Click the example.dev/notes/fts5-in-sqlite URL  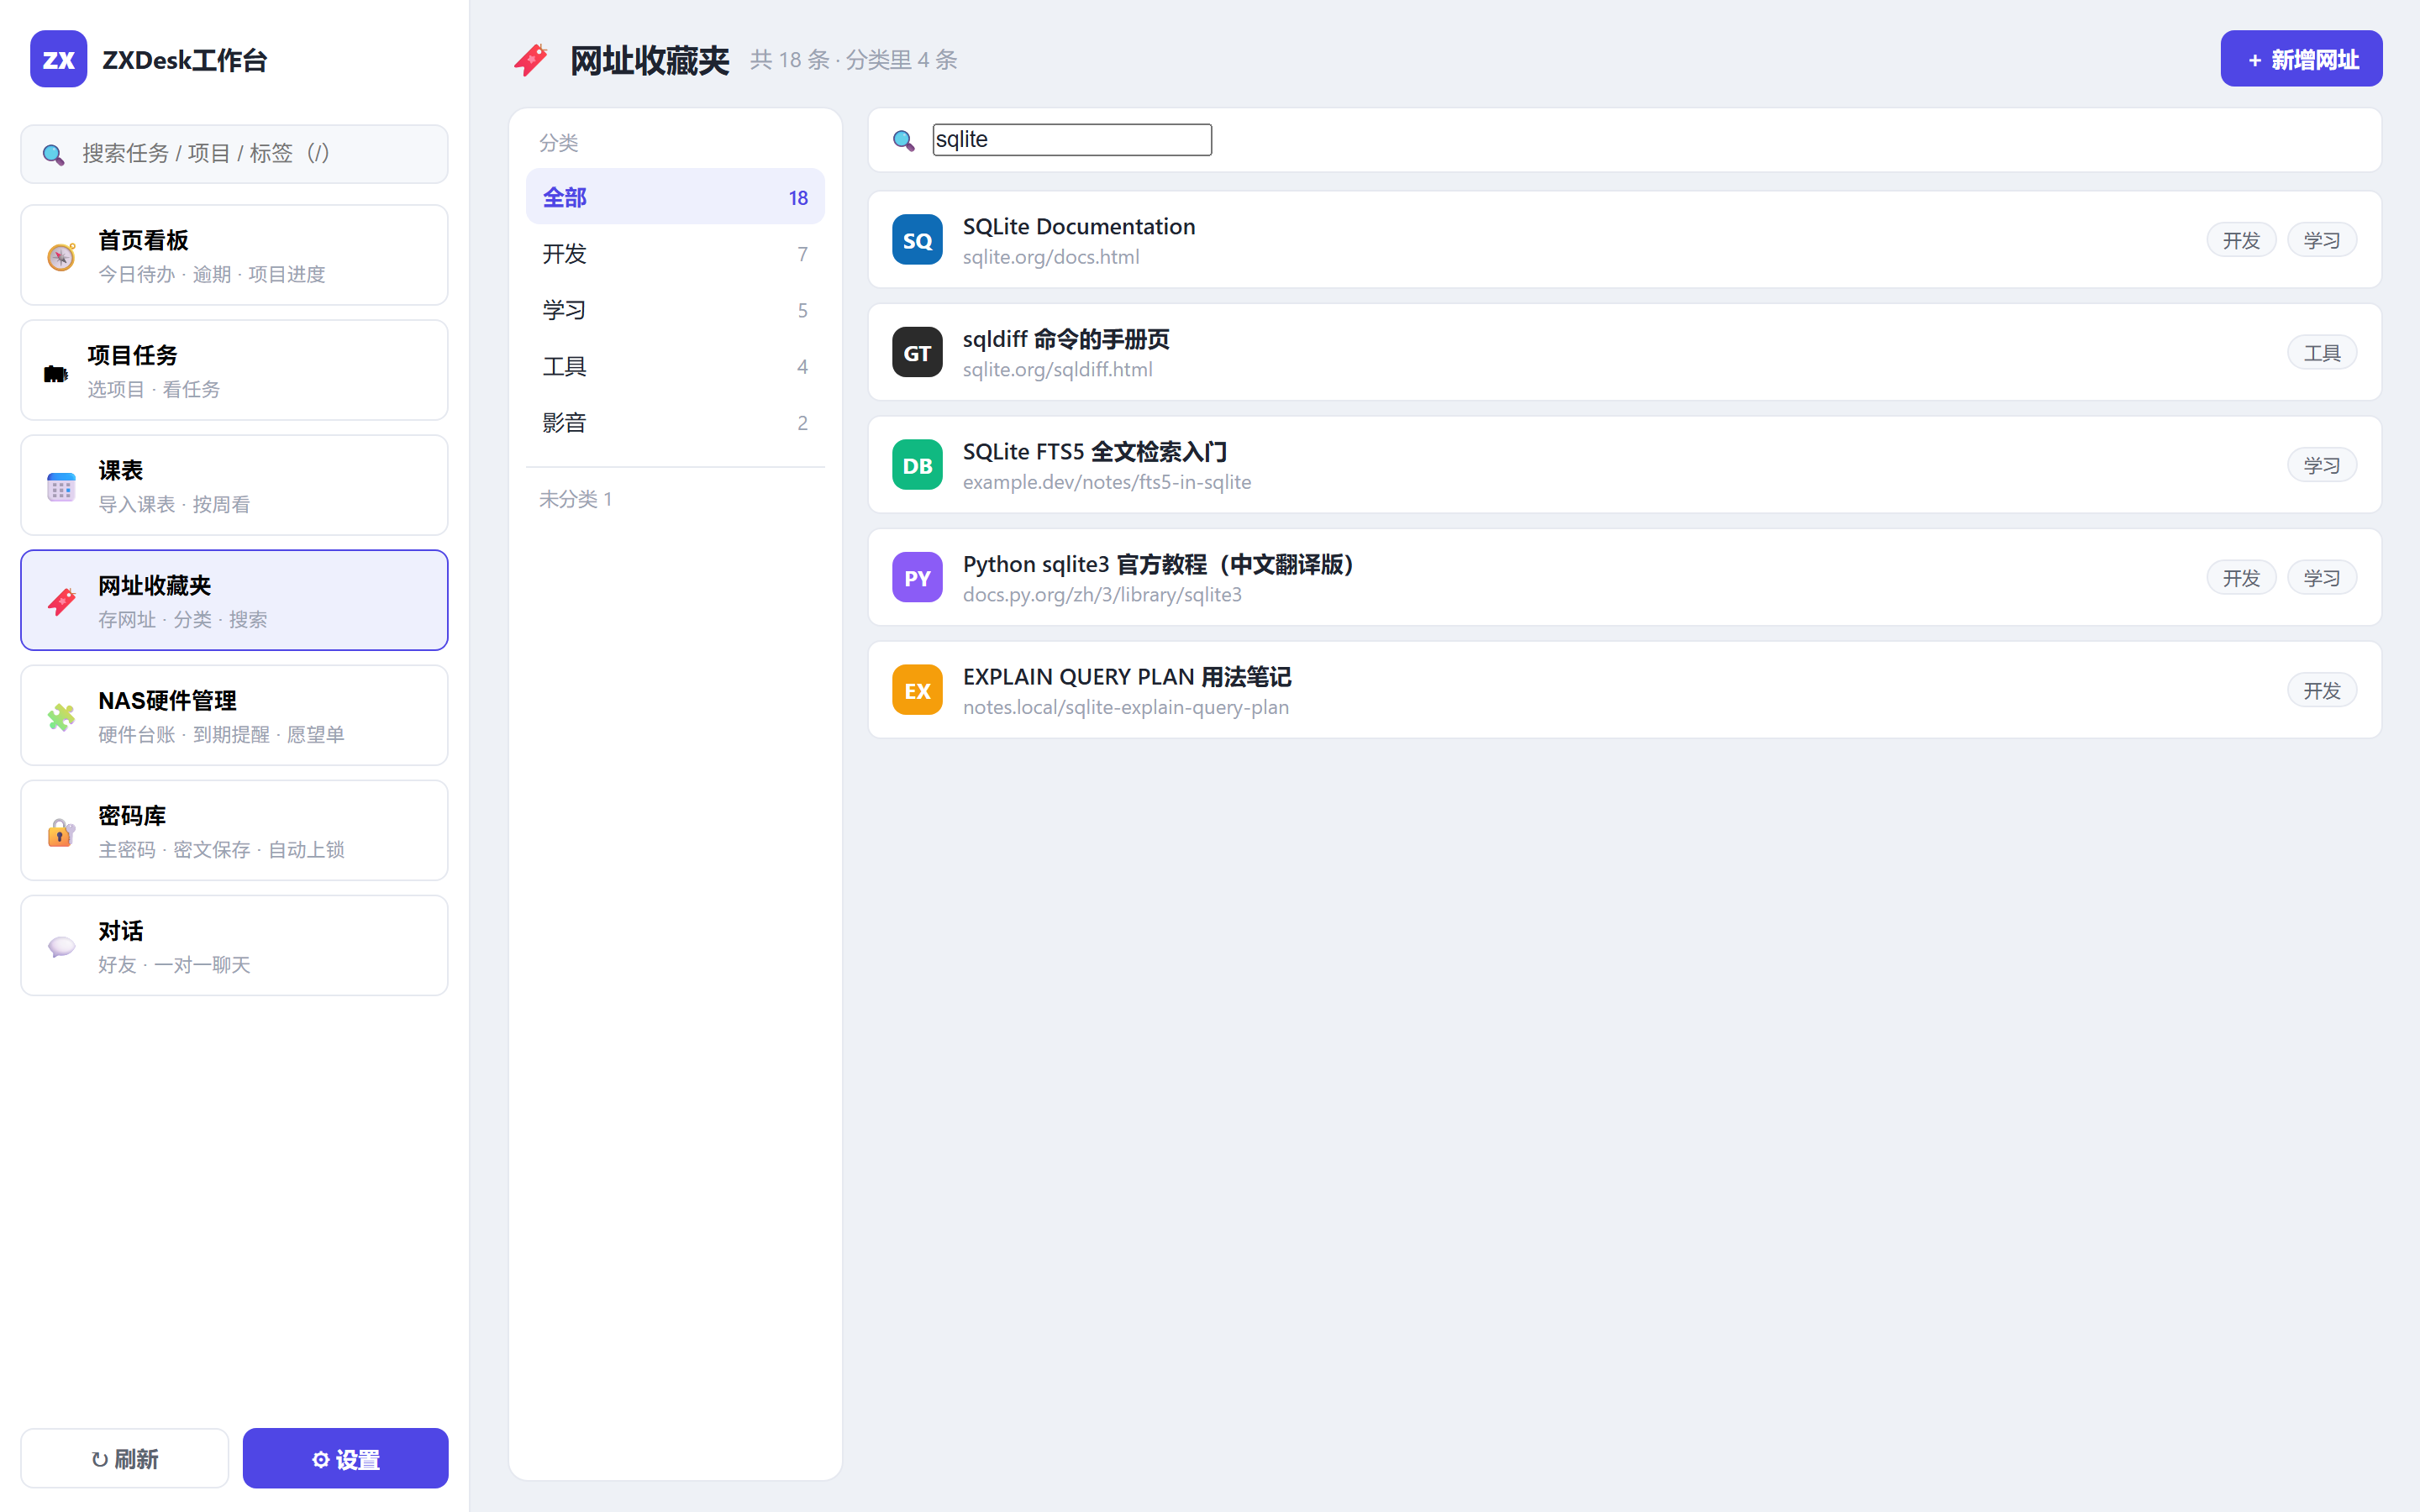click(x=1106, y=482)
